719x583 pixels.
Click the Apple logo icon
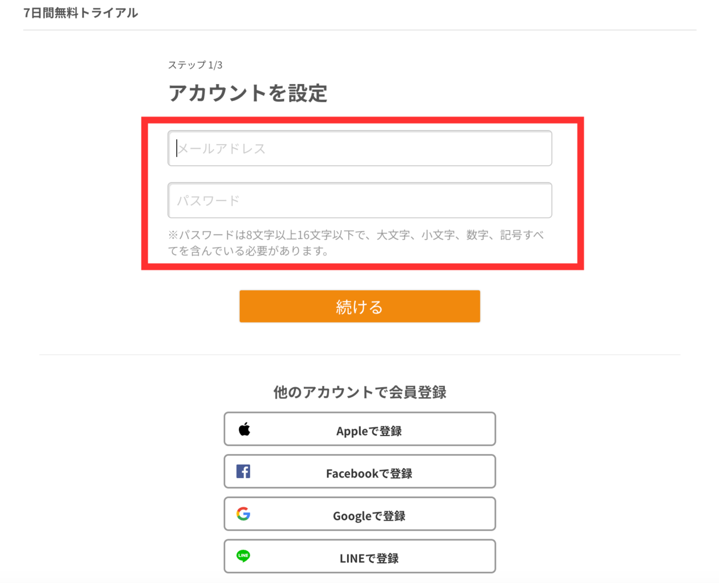244,430
